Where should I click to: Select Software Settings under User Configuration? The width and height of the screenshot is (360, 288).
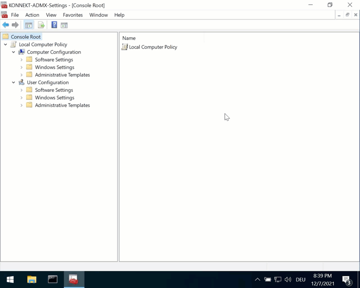(x=54, y=90)
